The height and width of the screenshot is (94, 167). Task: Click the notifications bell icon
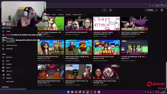click(x=157, y=10)
